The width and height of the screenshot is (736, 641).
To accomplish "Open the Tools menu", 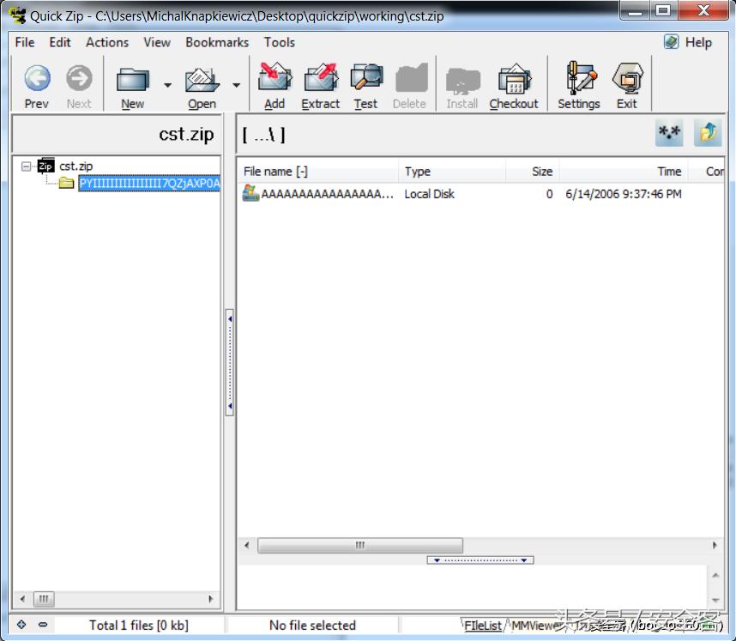I will point(280,42).
